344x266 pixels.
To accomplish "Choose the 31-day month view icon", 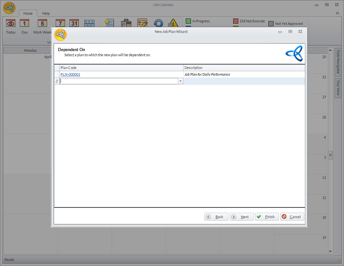I will (x=74, y=23).
